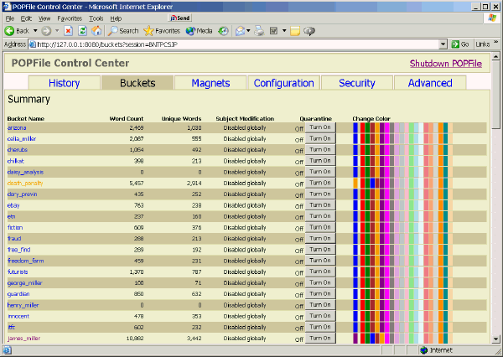This screenshot has height=357, width=503.
Task: Turn On quarantine for guardian bucket
Action: (320, 294)
